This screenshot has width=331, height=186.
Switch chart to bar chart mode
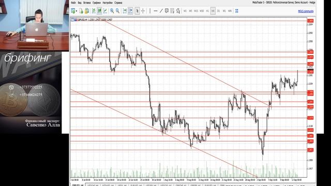[94, 11]
